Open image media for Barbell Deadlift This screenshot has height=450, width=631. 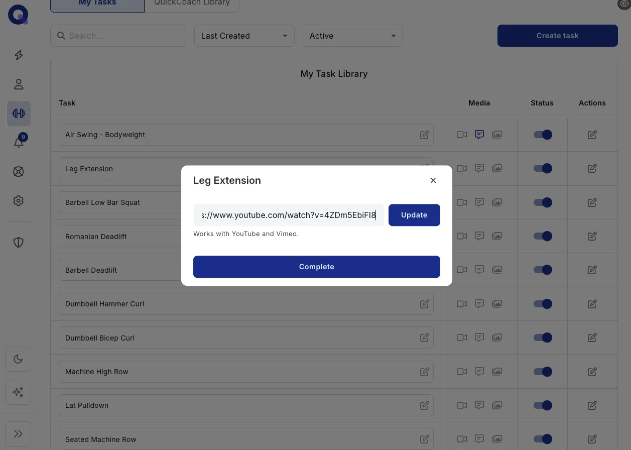(x=497, y=270)
